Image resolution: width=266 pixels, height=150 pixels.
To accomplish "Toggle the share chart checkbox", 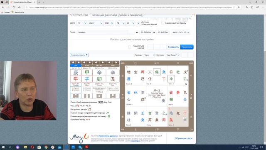I will 130,47.
